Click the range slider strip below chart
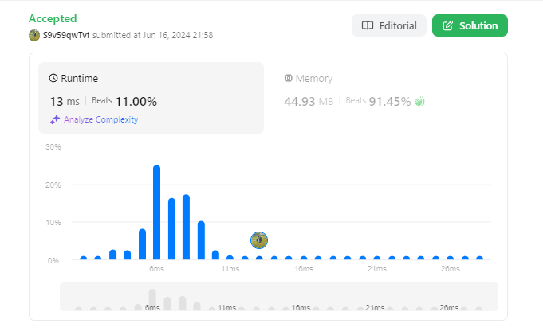 279,297
